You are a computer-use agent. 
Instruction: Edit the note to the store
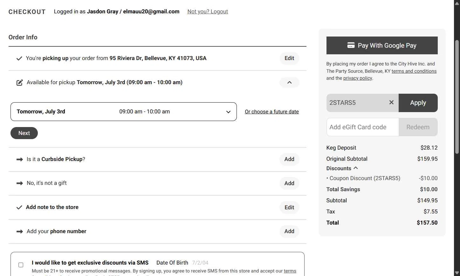(x=289, y=207)
